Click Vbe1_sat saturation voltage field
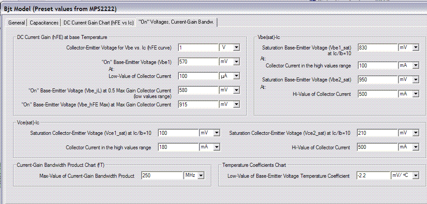 [378, 48]
